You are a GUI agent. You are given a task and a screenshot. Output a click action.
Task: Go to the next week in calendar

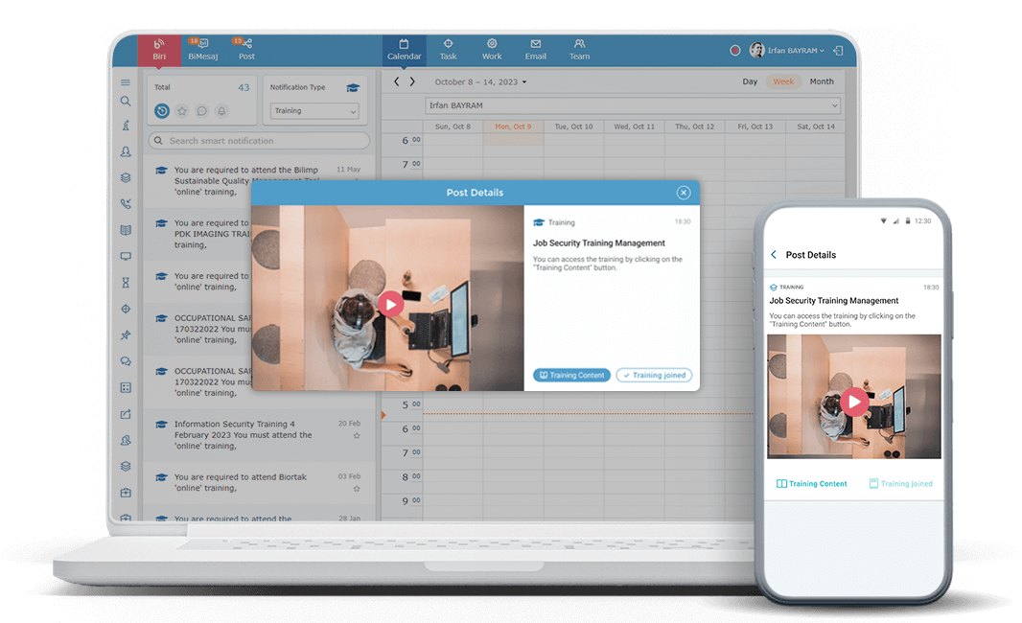click(x=412, y=82)
